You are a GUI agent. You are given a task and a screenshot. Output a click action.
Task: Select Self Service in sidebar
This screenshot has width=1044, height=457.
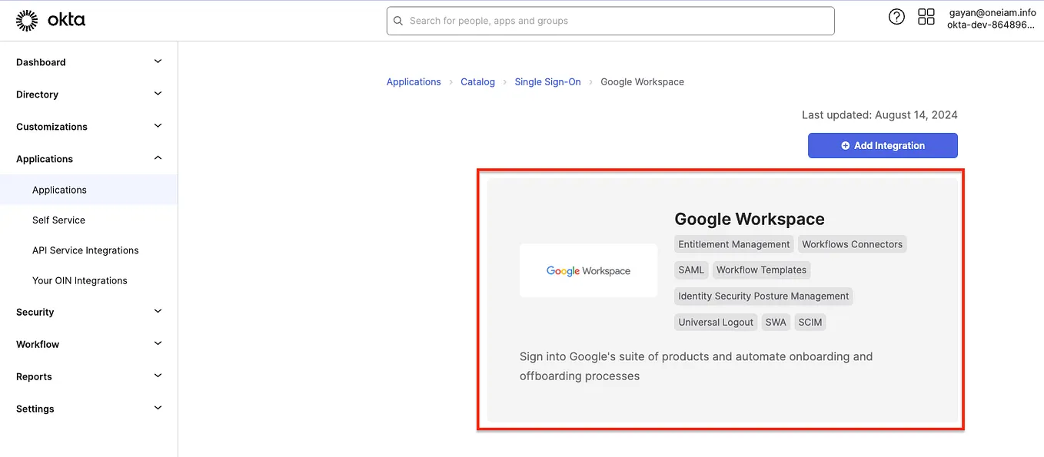[58, 220]
